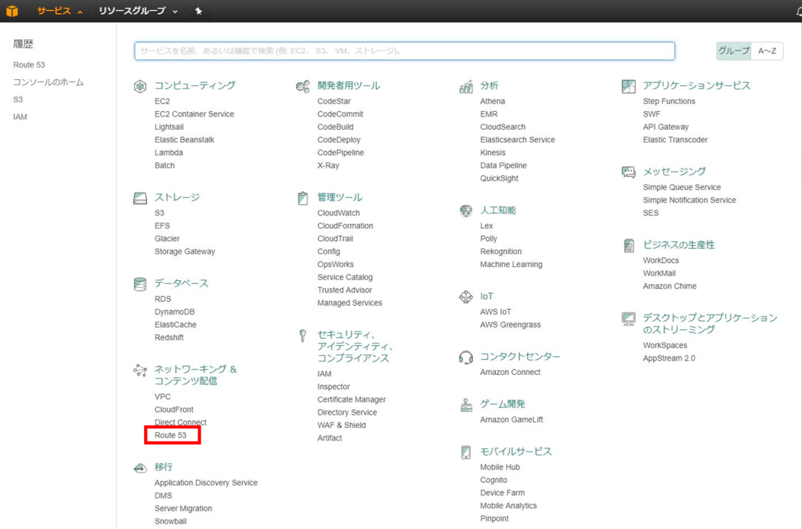
Task: Click the セキュリティ key icon
Action: click(303, 335)
